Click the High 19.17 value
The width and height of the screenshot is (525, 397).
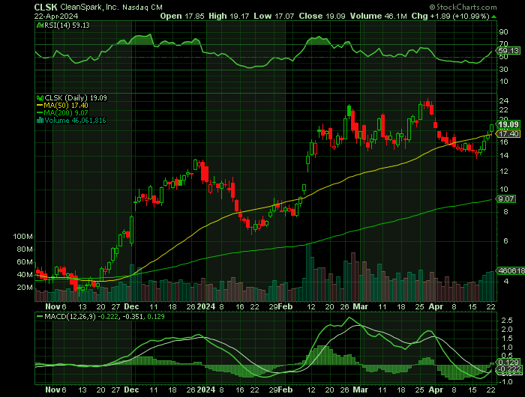pyautogui.click(x=229, y=16)
